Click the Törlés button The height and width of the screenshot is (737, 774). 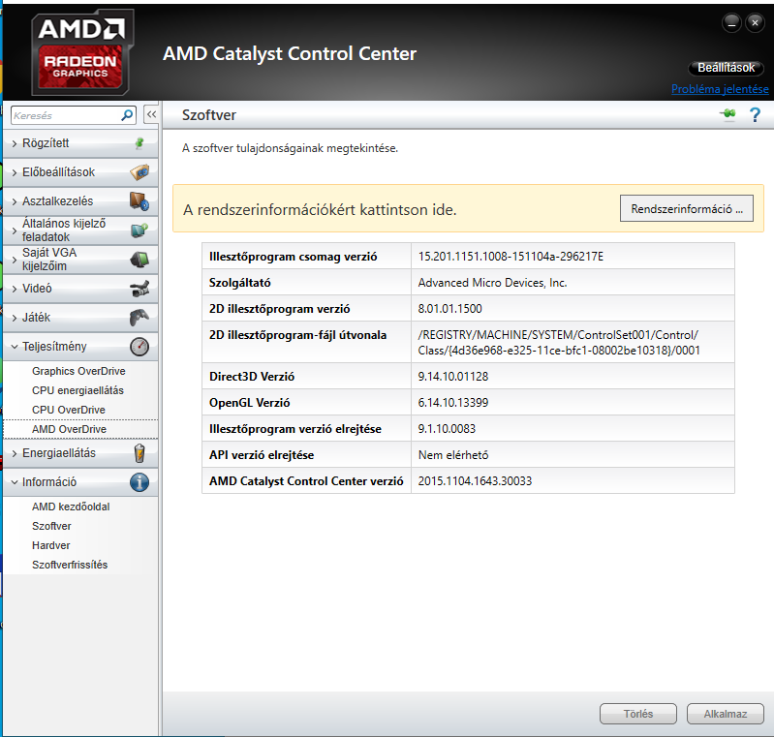(x=637, y=714)
